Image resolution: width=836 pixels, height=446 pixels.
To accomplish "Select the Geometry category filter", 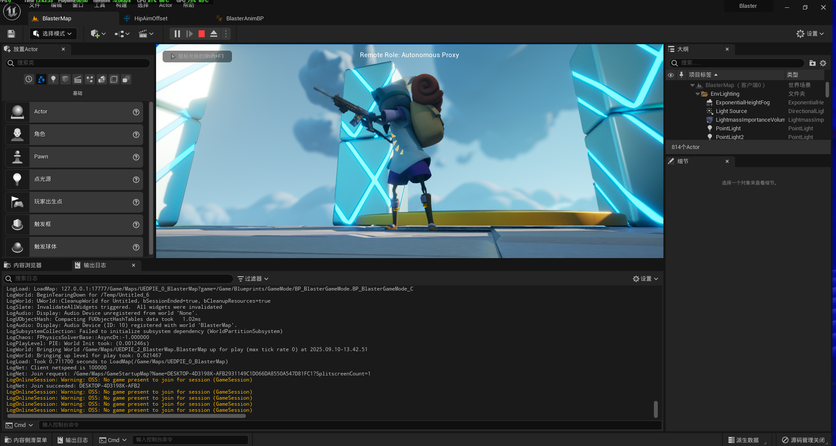I will (x=102, y=79).
